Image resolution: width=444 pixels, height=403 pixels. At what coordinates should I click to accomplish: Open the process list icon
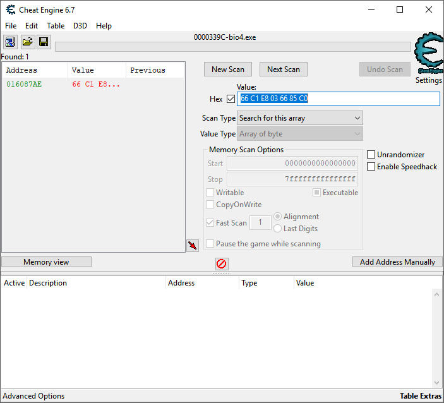tap(11, 42)
